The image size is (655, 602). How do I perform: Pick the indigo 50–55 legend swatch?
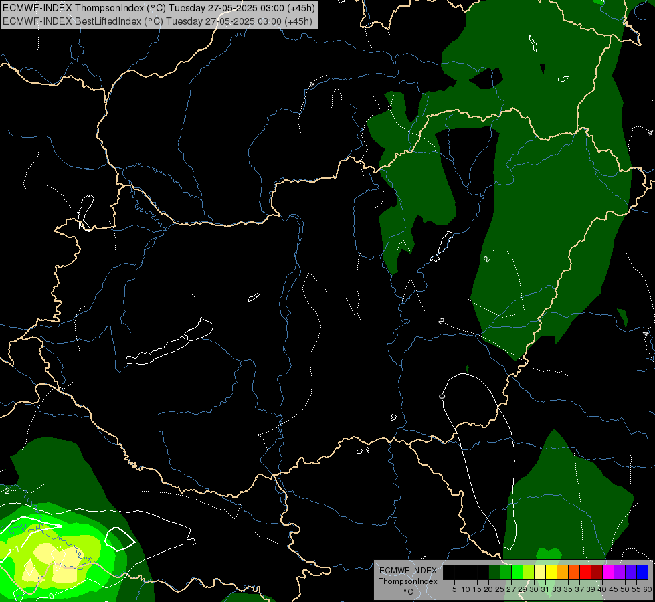[x=631, y=572]
